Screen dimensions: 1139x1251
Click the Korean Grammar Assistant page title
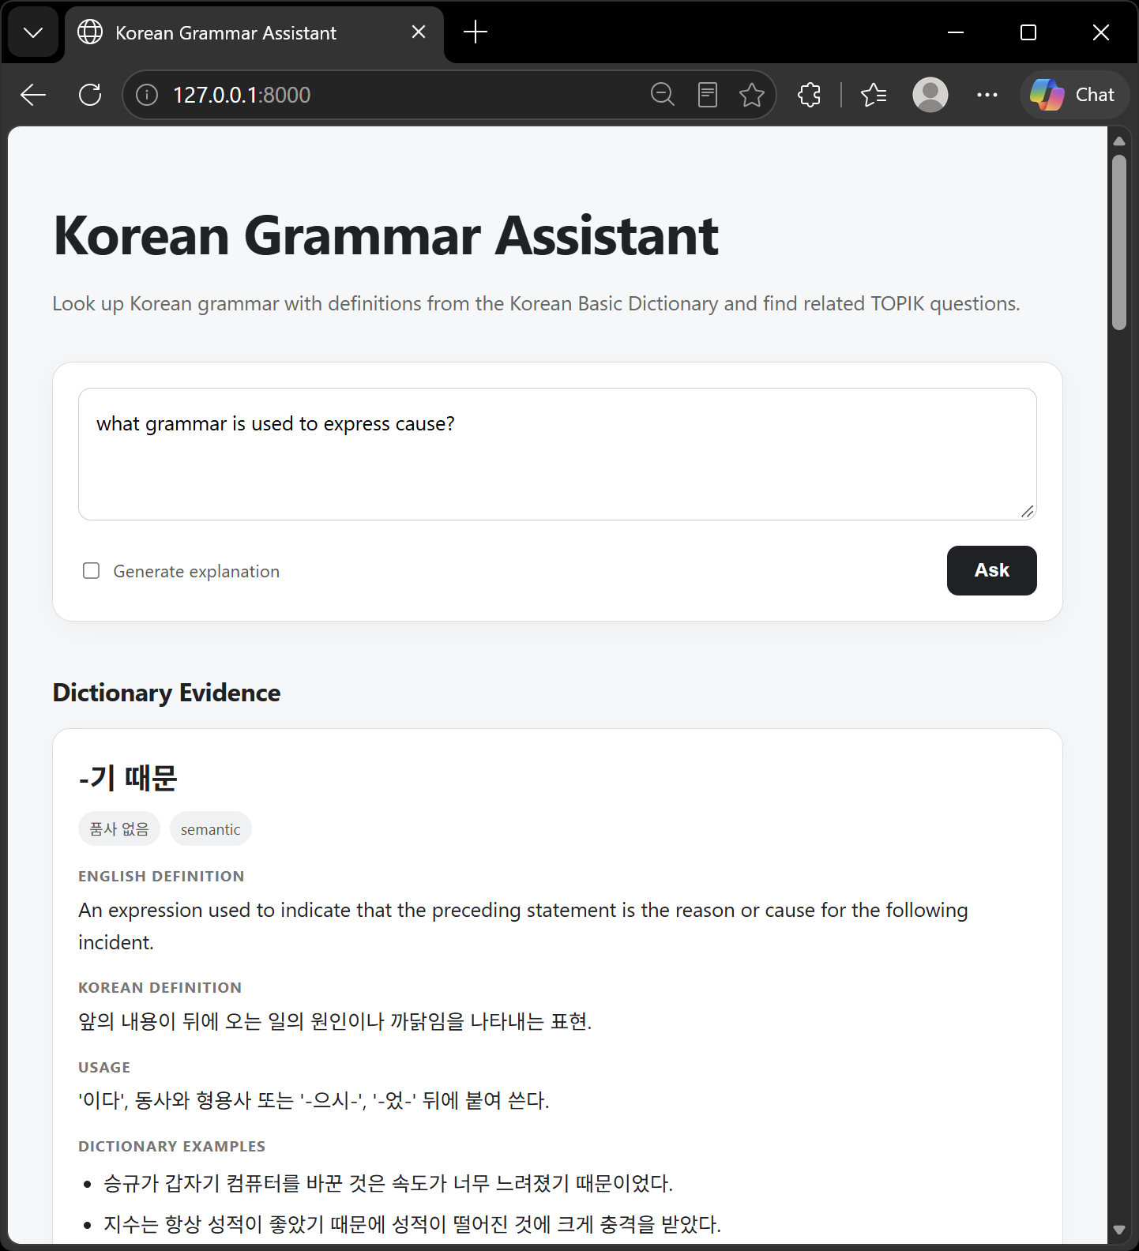(x=386, y=235)
